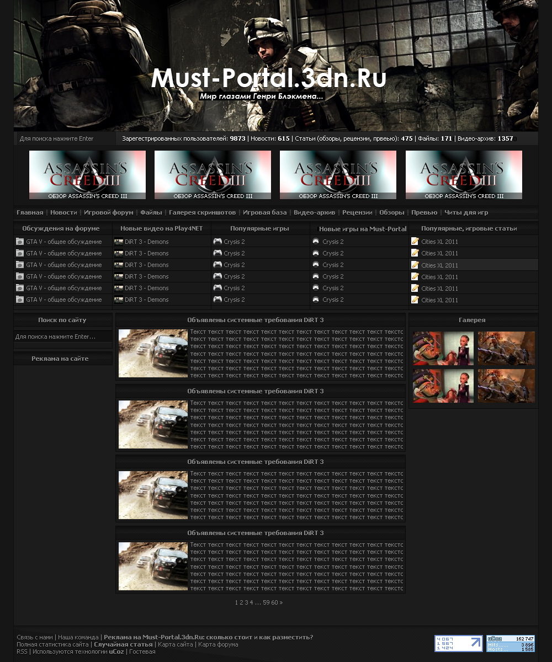Go to Обзоры in the menu
Image resolution: width=552 pixels, height=662 pixels.
coord(392,212)
